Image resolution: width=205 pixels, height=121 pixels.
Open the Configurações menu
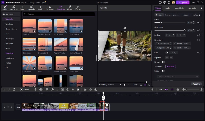(x=34, y=2)
